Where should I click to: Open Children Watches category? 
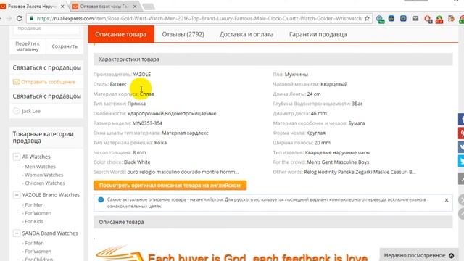coord(45,183)
